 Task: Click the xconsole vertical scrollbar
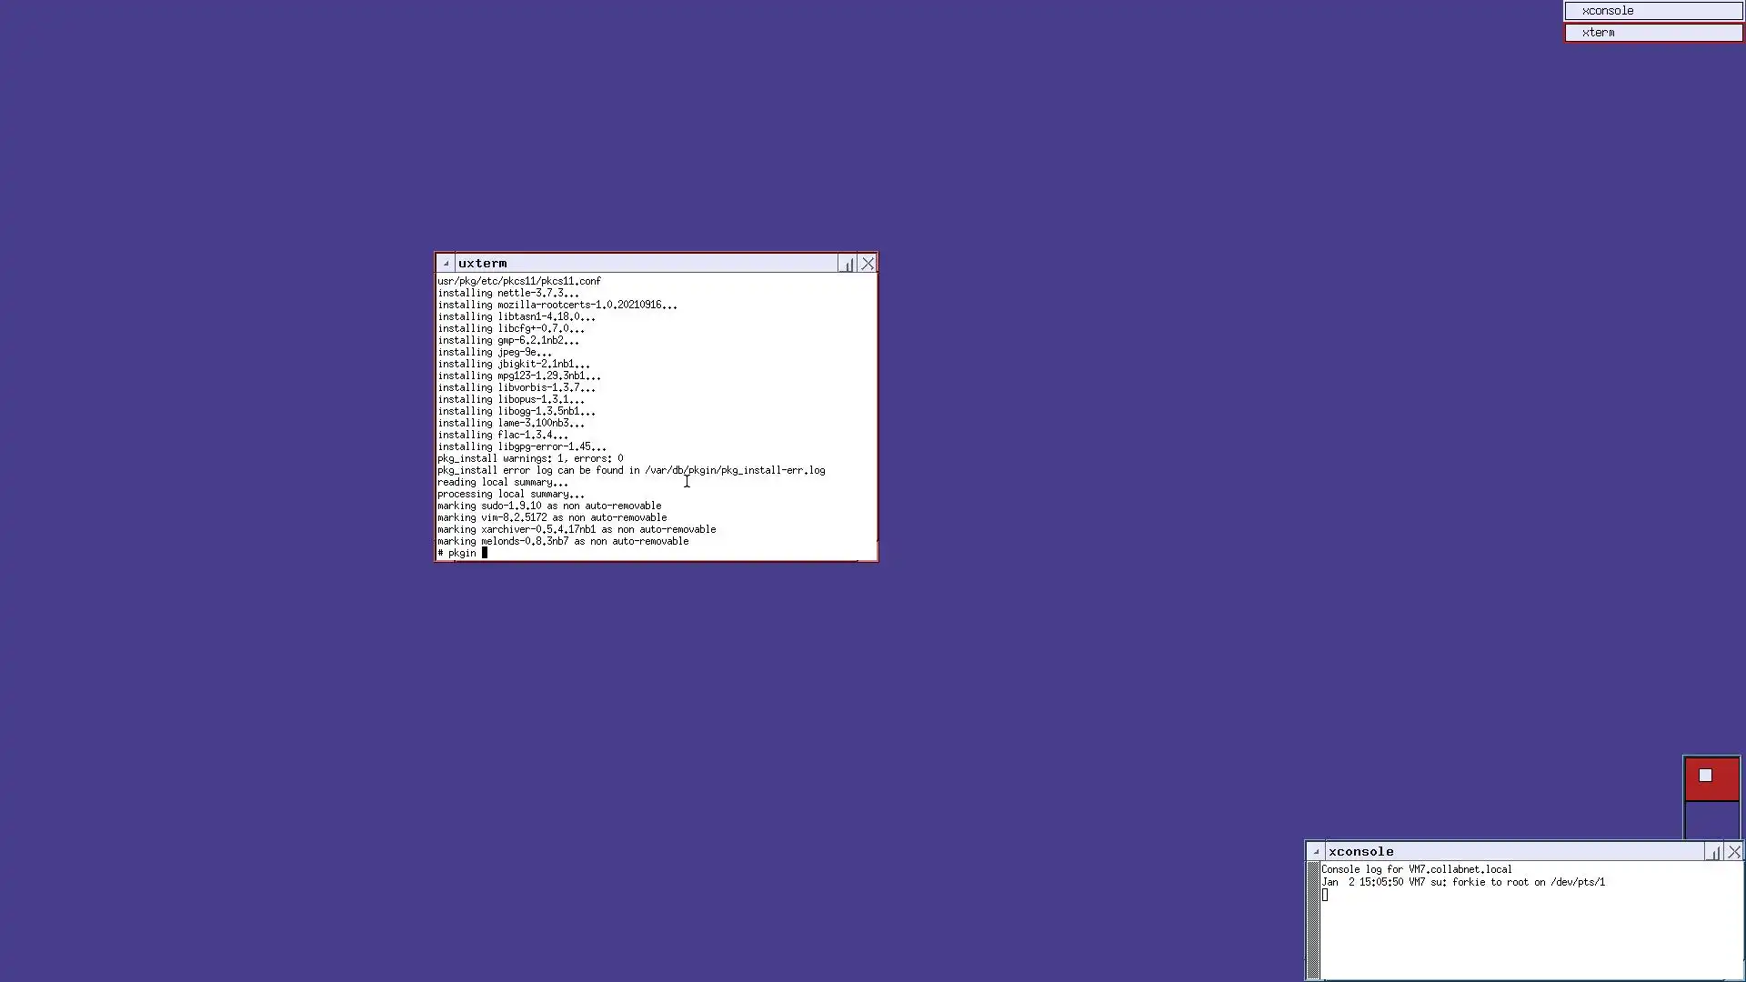point(1313,920)
